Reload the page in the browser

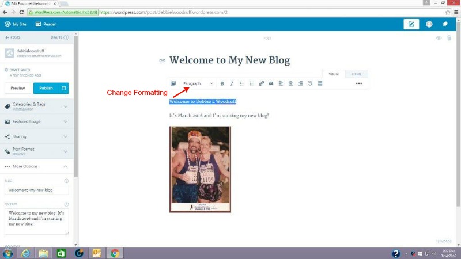tap(21, 12)
